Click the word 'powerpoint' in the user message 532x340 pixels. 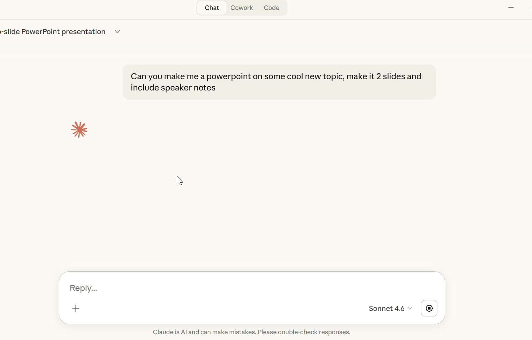coord(228,76)
